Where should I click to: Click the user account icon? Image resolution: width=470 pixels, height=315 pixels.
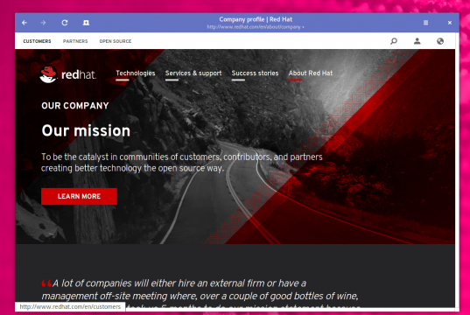click(x=417, y=41)
